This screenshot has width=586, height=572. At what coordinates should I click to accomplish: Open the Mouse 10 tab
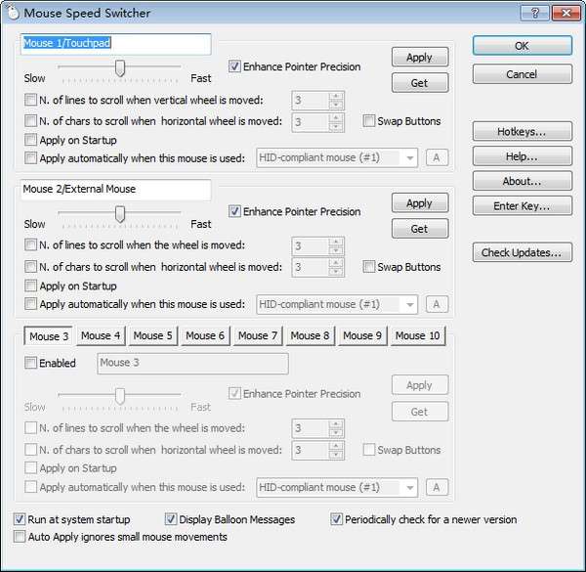(x=417, y=335)
